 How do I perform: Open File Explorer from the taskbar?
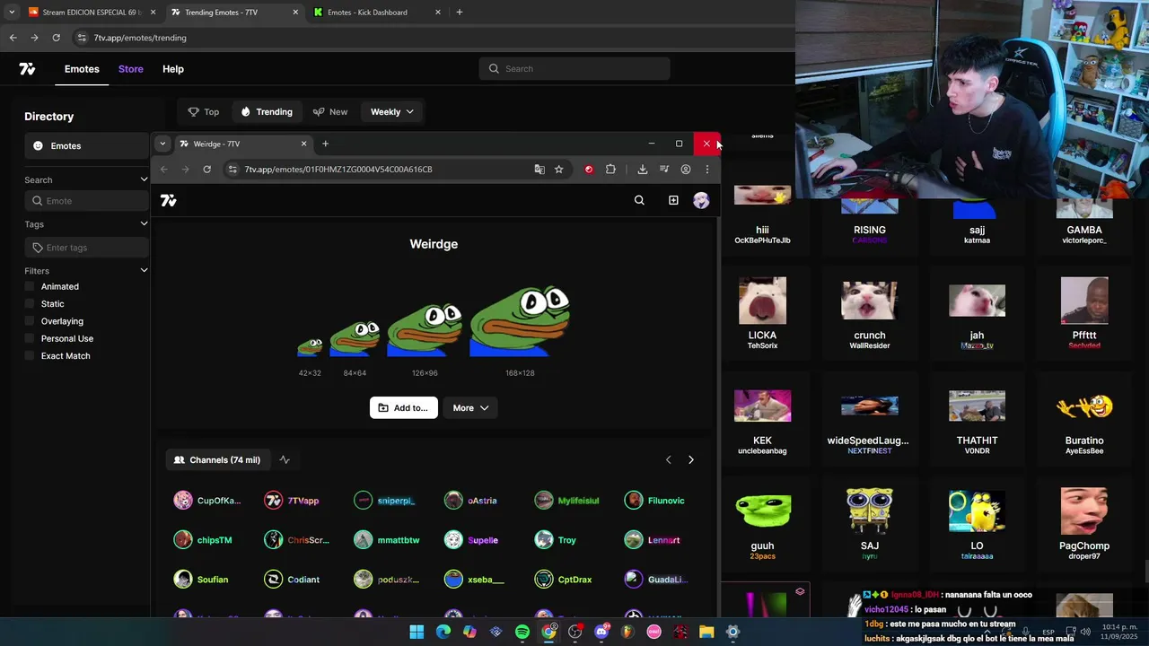point(706,633)
